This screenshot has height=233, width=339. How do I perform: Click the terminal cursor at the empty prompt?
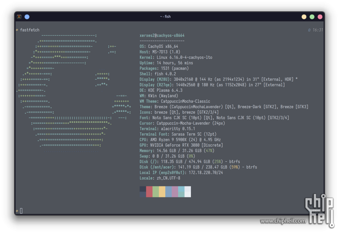point(21,211)
